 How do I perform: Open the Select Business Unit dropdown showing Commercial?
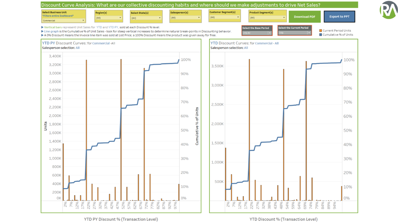[63, 21]
